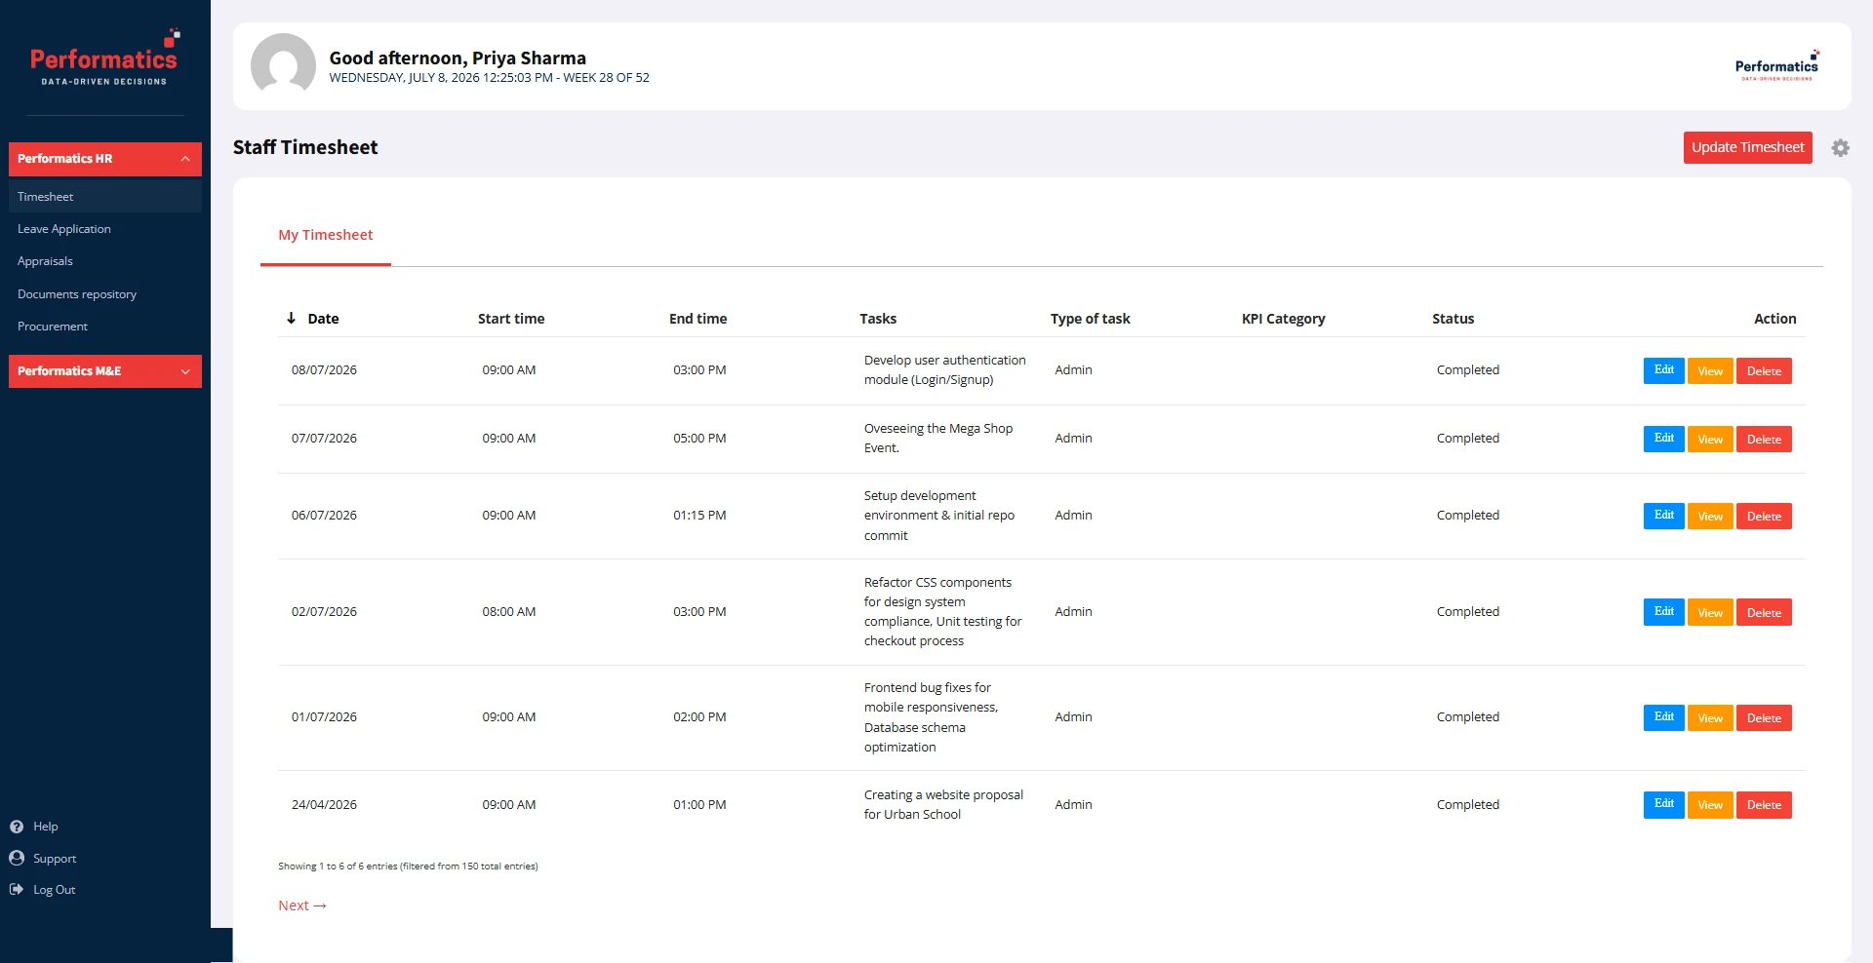Click the Performatics logo in sidebar

(x=104, y=58)
